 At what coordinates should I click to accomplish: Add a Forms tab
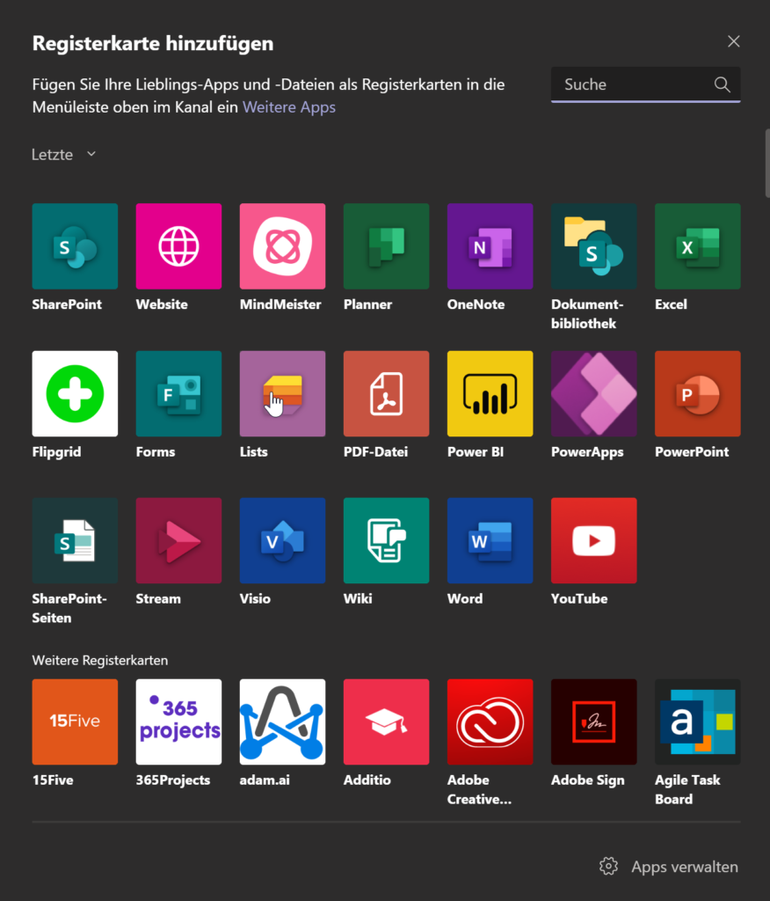[x=178, y=393]
